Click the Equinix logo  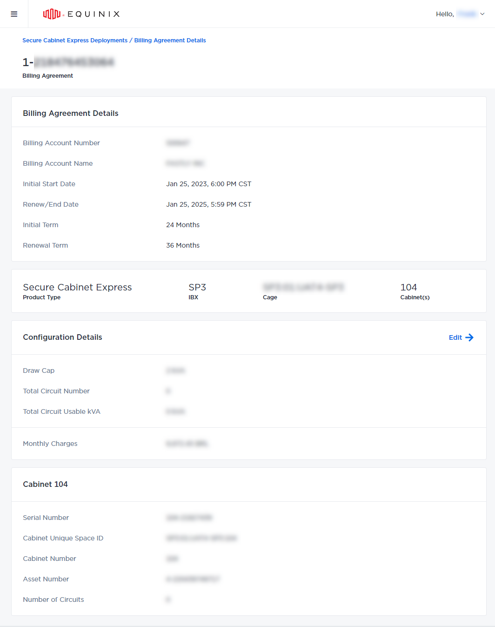(x=81, y=14)
